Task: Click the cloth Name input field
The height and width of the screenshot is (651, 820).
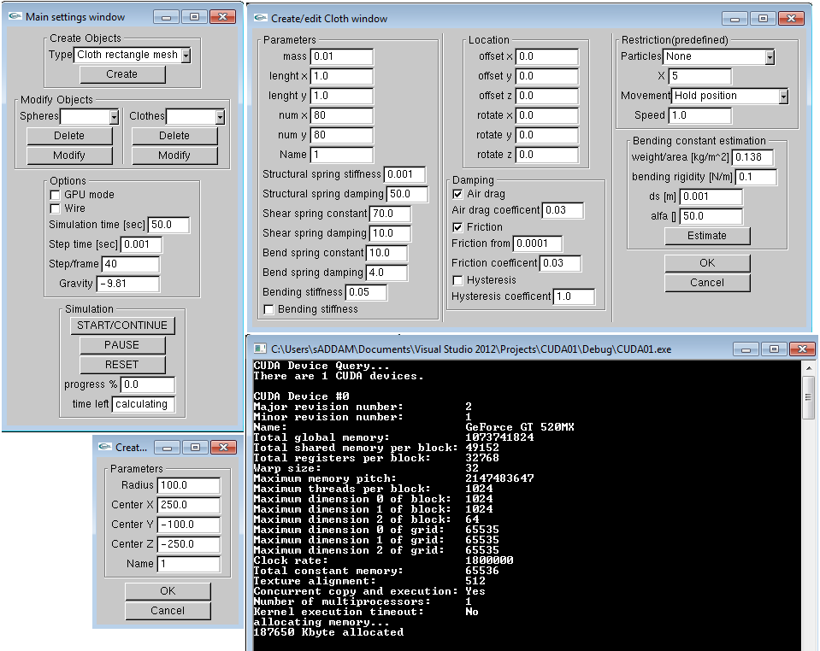Action: (x=342, y=155)
